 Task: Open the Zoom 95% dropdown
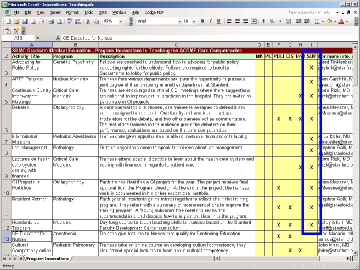click(121, 21)
